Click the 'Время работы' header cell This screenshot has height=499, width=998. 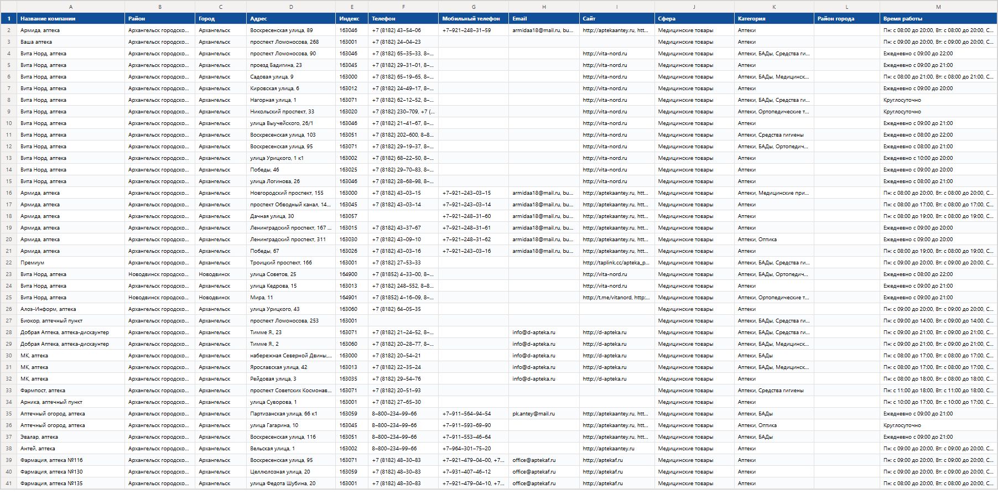coord(938,19)
